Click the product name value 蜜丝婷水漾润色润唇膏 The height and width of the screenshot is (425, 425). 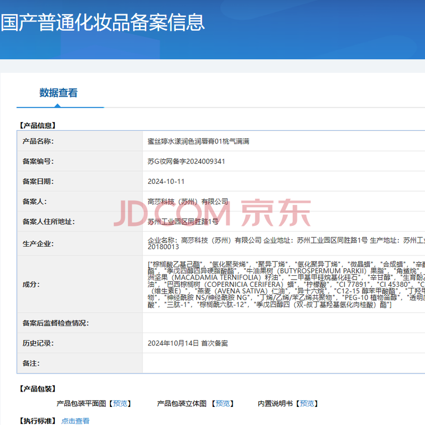[x=198, y=141]
